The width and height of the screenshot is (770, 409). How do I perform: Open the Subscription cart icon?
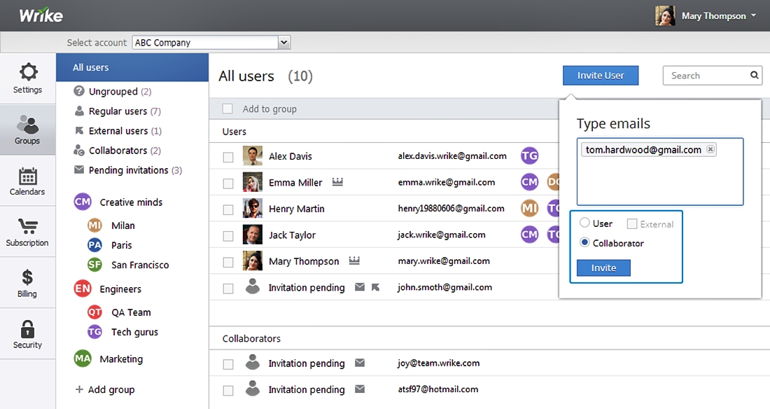coord(27,226)
